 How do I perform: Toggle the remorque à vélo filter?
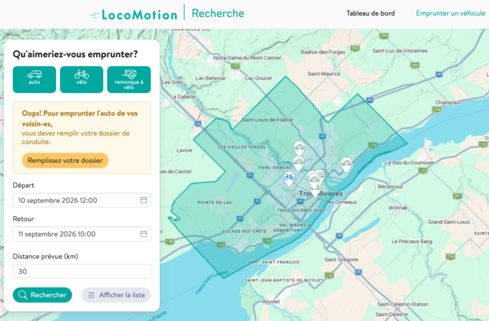pyautogui.click(x=129, y=79)
